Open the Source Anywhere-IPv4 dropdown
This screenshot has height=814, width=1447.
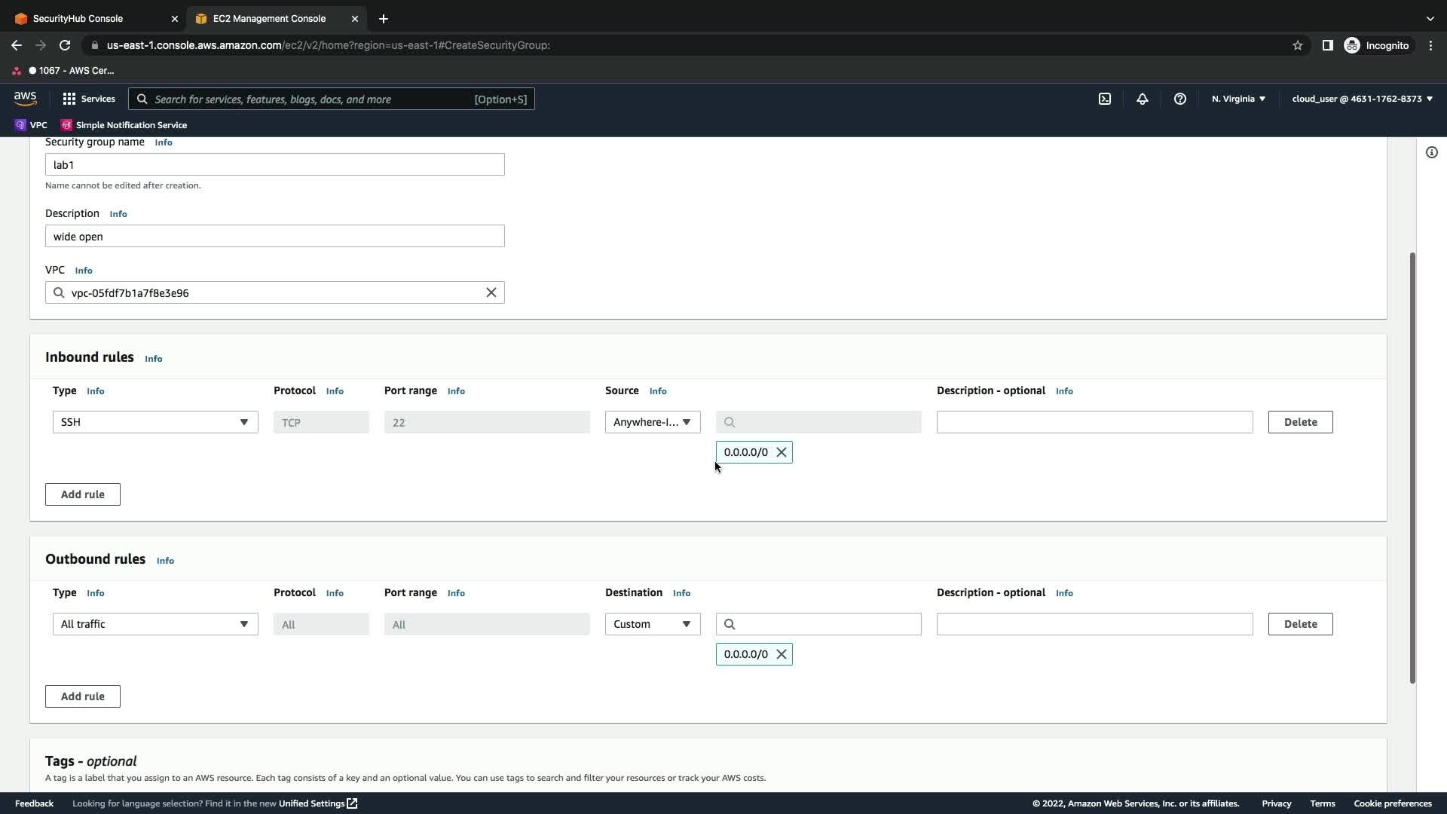(x=652, y=422)
